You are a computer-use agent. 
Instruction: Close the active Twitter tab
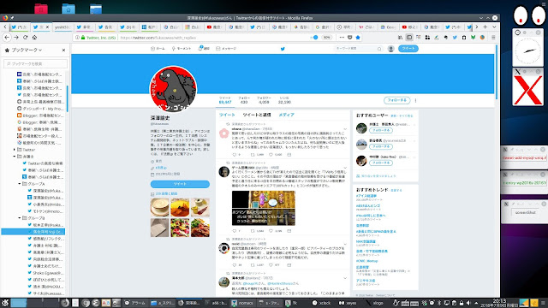click(x=48, y=27)
